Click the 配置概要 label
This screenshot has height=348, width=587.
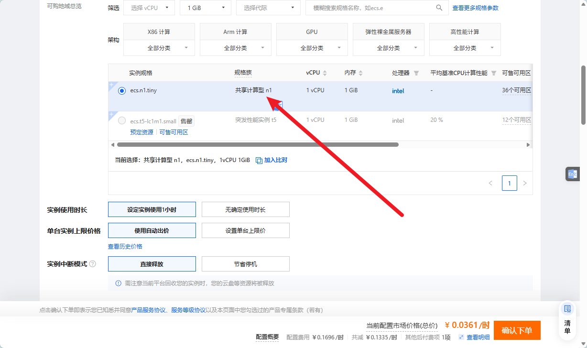coord(267,337)
